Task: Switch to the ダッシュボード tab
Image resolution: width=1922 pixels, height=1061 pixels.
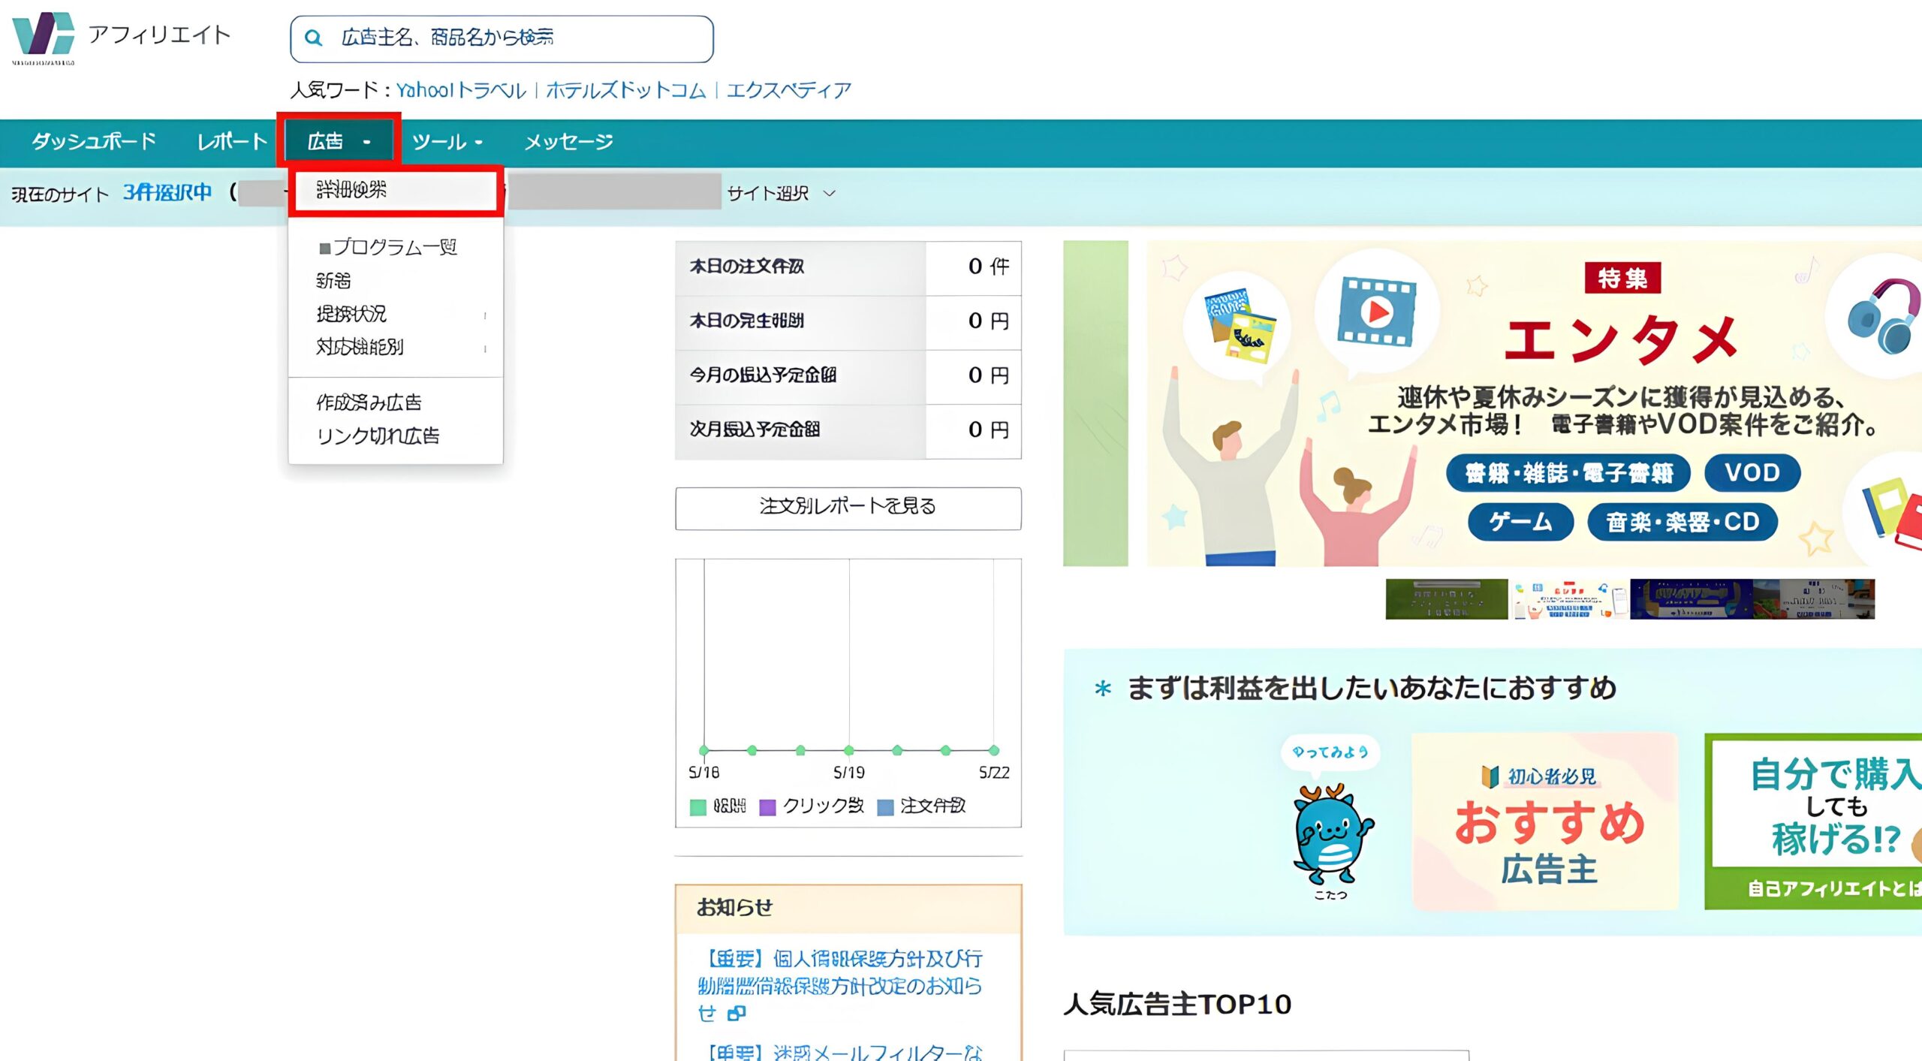Action: pos(92,140)
